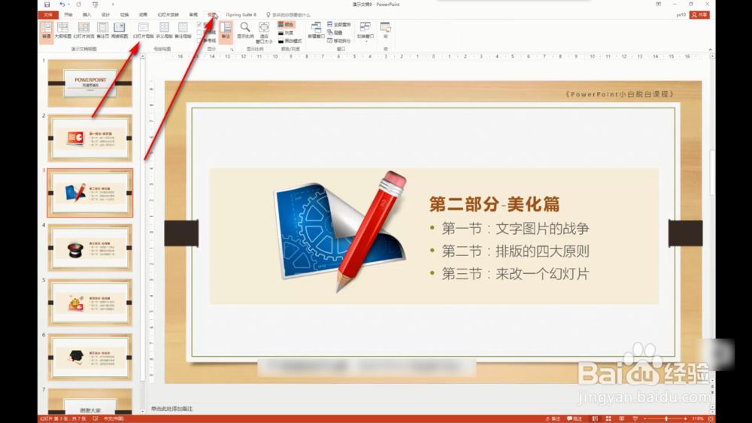Open Slide Sorter view icon
The image size is (752, 423).
pos(83,30)
